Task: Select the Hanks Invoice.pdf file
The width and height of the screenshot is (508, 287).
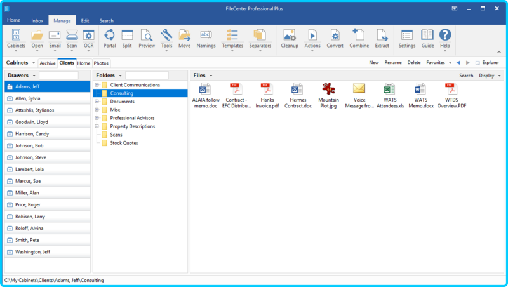Action: point(267,95)
